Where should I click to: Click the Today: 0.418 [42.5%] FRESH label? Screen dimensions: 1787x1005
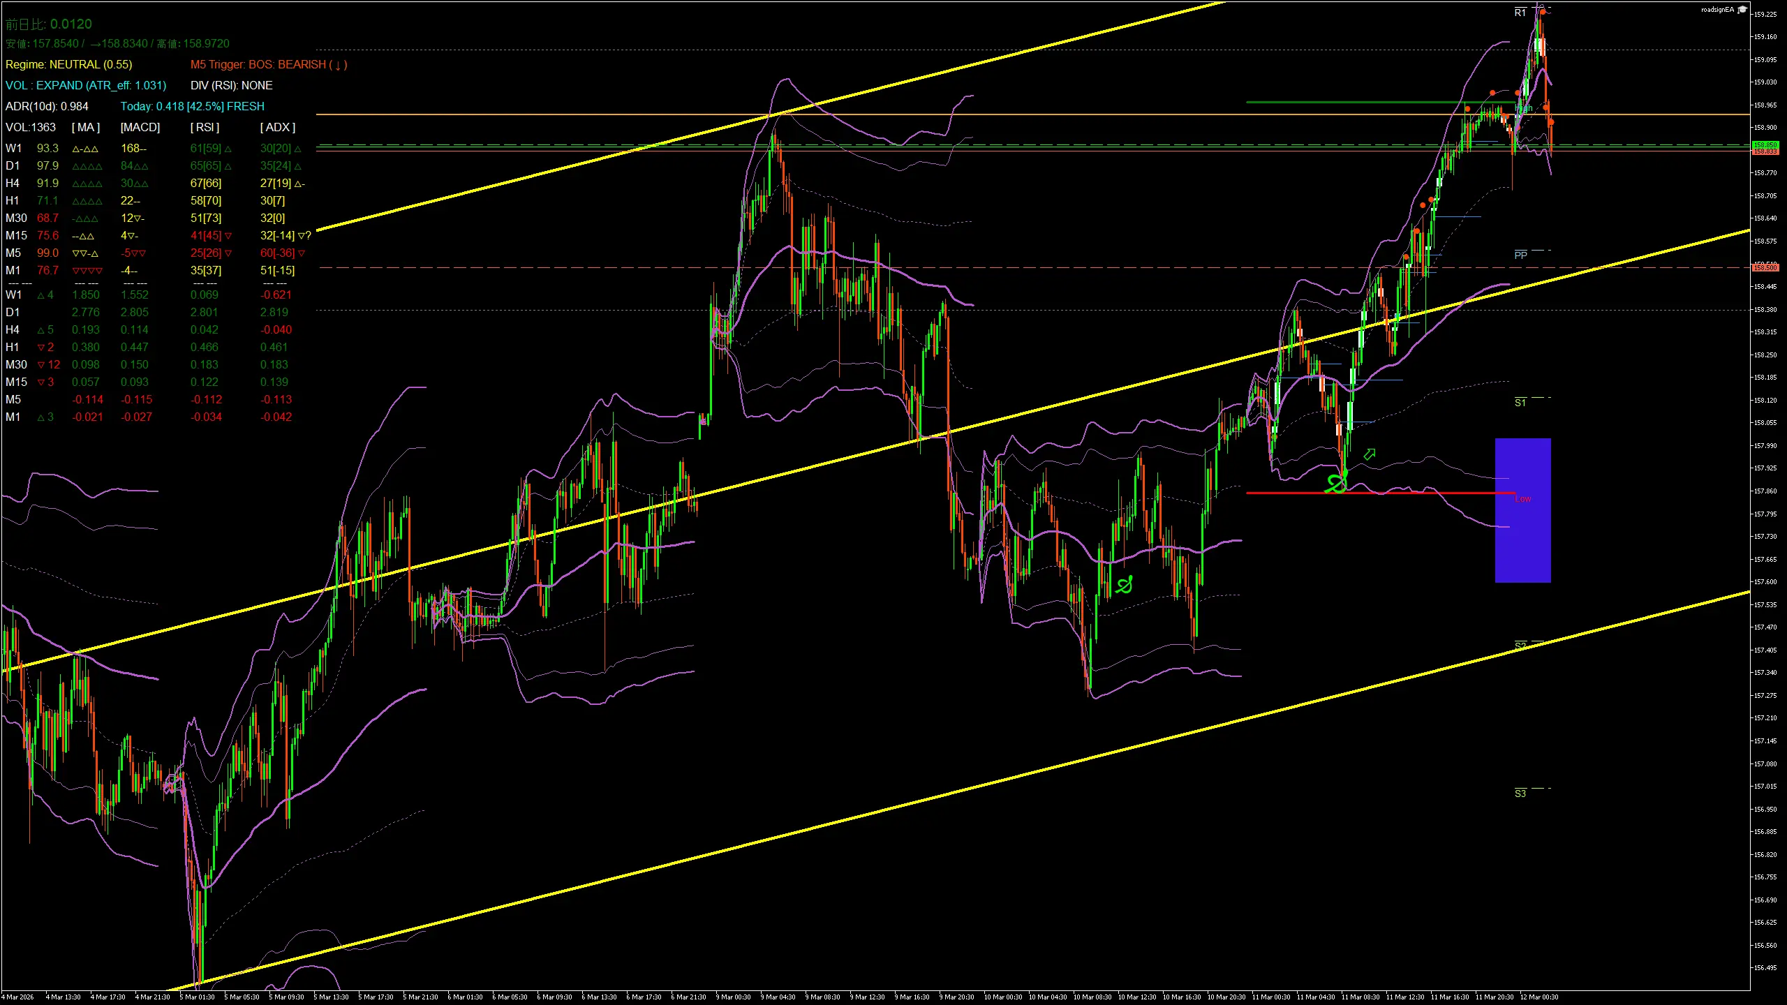(193, 106)
